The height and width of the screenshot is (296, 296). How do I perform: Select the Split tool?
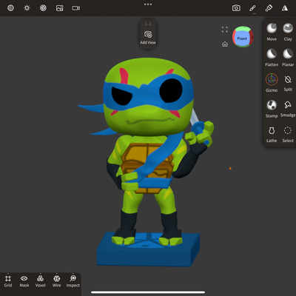pos(288,83)
